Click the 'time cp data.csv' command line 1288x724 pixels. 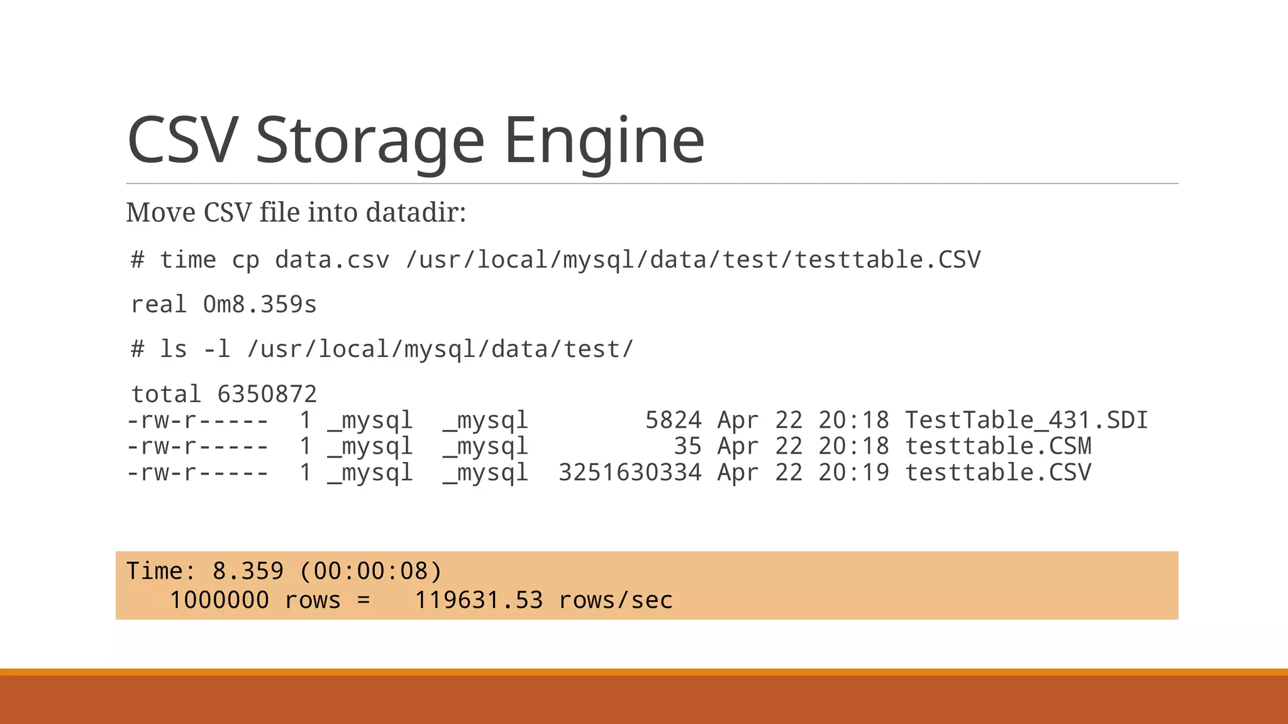[555, 260]
